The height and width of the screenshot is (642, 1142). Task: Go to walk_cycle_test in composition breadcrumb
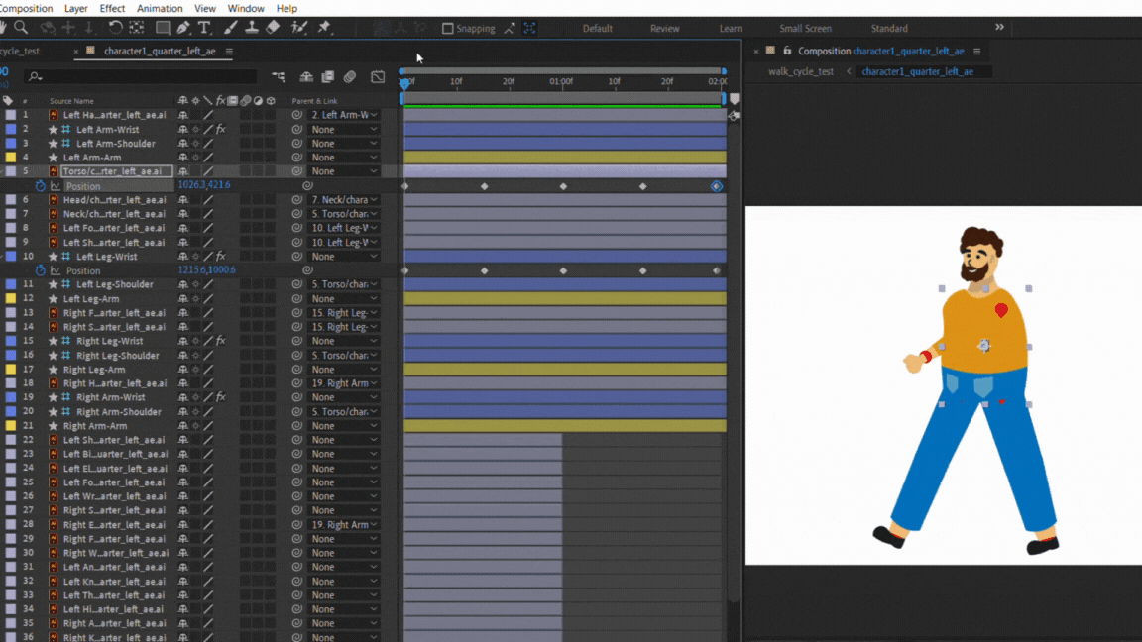click(x=800, y=71)
